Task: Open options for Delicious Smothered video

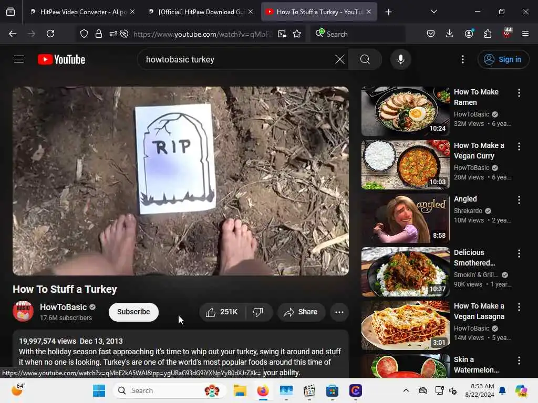Action: pyautogui.click(x=519, y=253)
